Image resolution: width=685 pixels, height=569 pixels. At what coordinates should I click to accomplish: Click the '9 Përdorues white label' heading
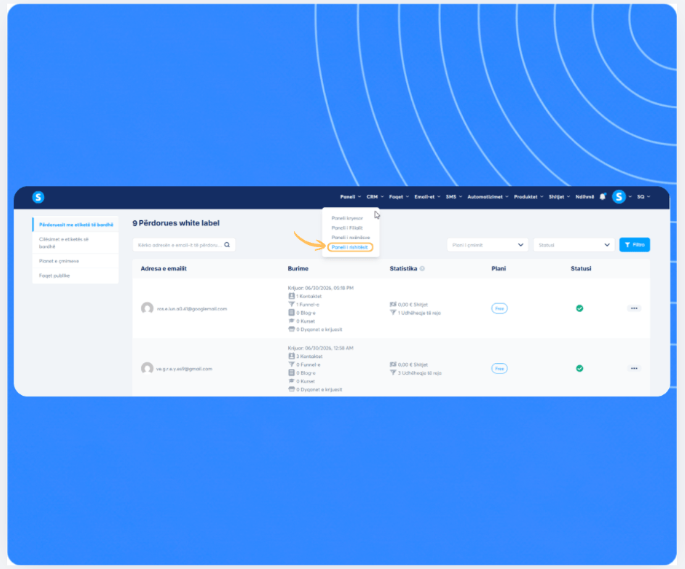[x=176, y=223]
